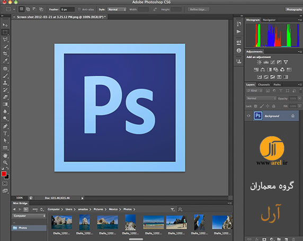303x241 pixels.
Task: Open the Photography workspace dropdown
Action: [294, 10]
